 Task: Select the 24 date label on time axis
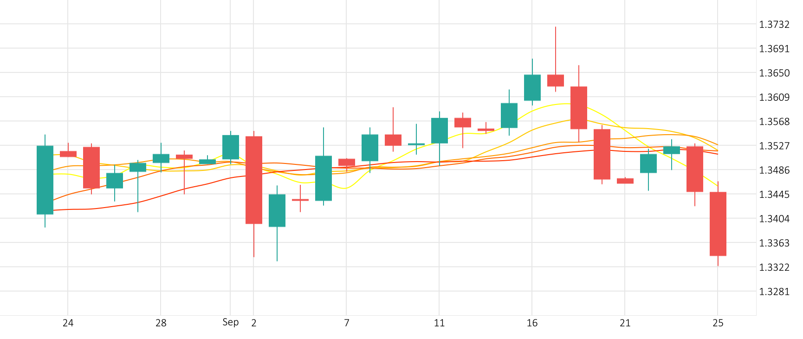[68, 323]
